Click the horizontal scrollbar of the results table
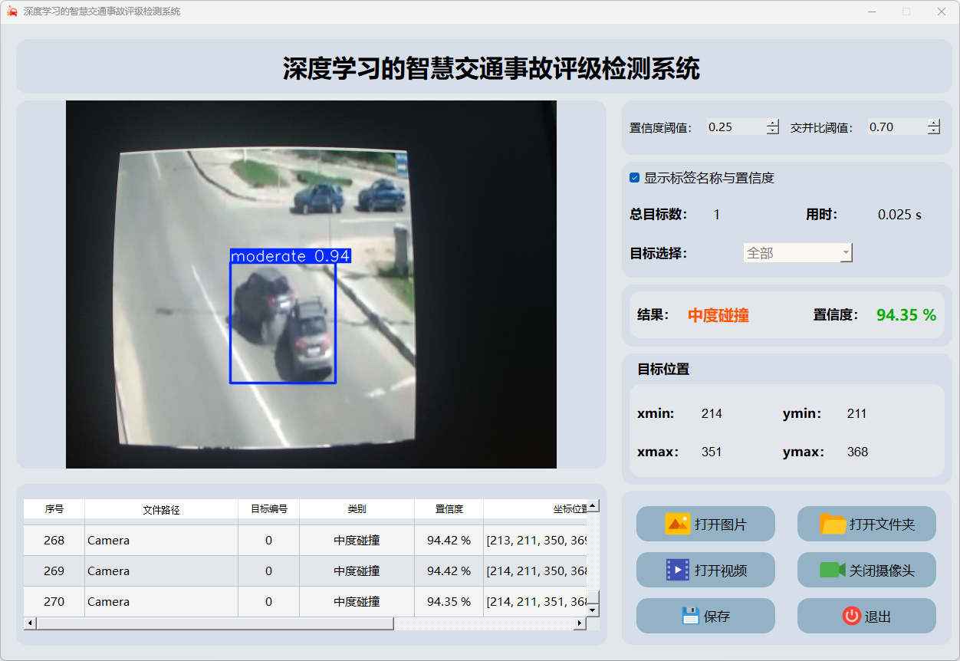The image size is (960, 661). click(215, 623)
